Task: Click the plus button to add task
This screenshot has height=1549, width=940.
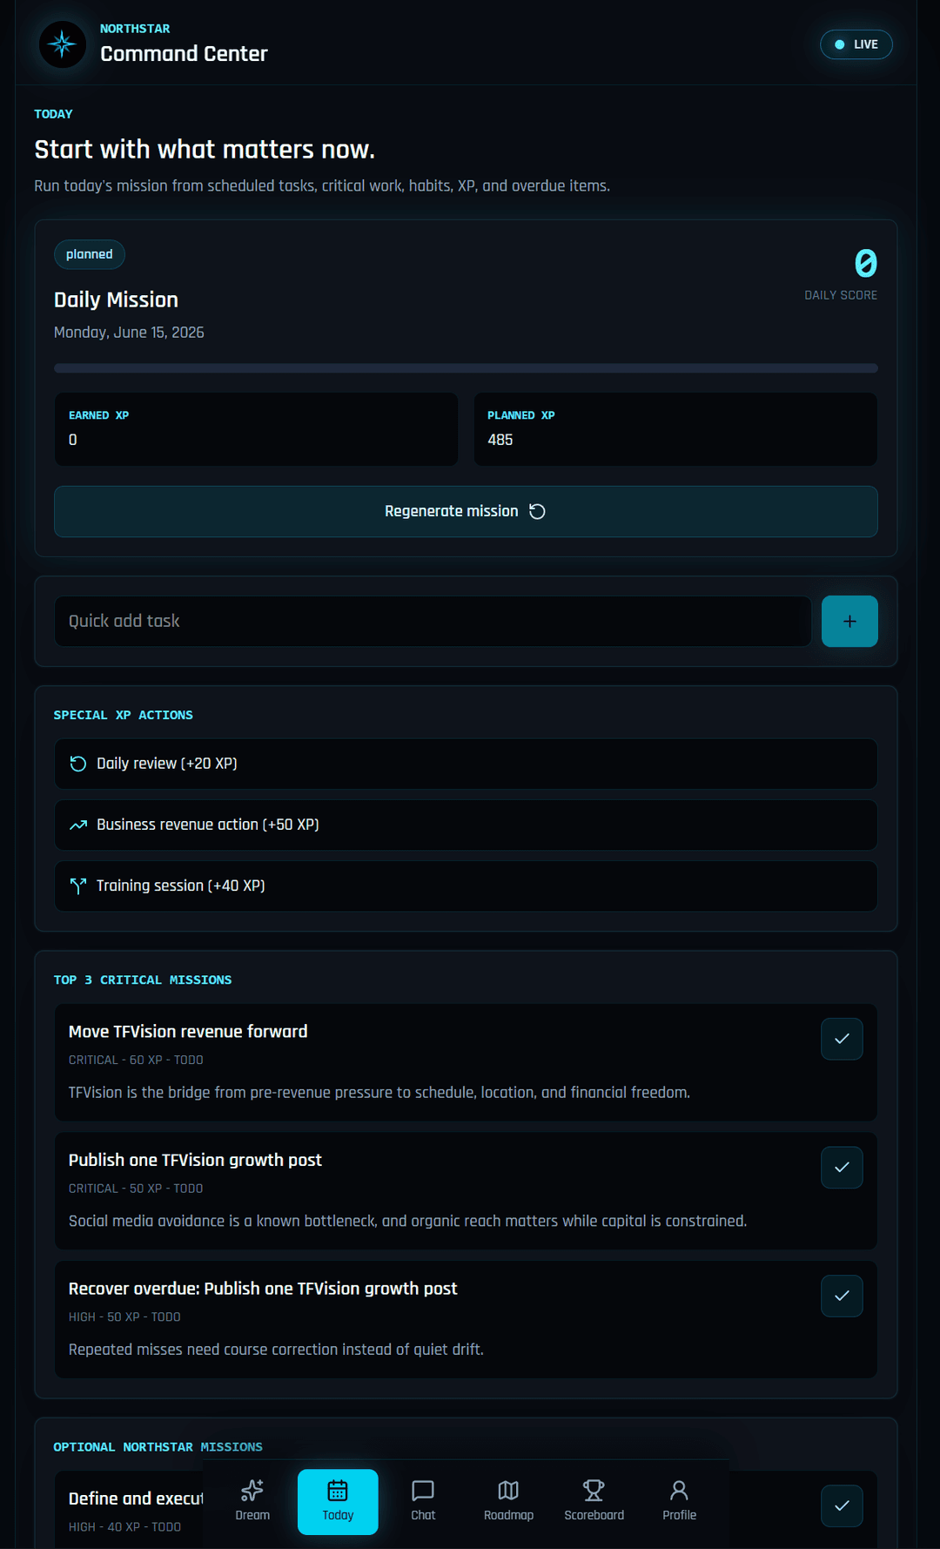Action: (849, 621)
